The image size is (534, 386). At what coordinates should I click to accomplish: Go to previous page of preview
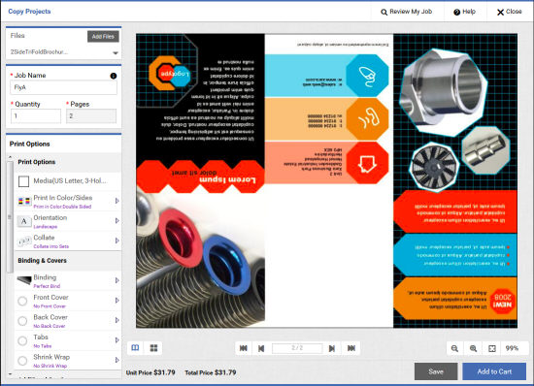coord(261,348)
